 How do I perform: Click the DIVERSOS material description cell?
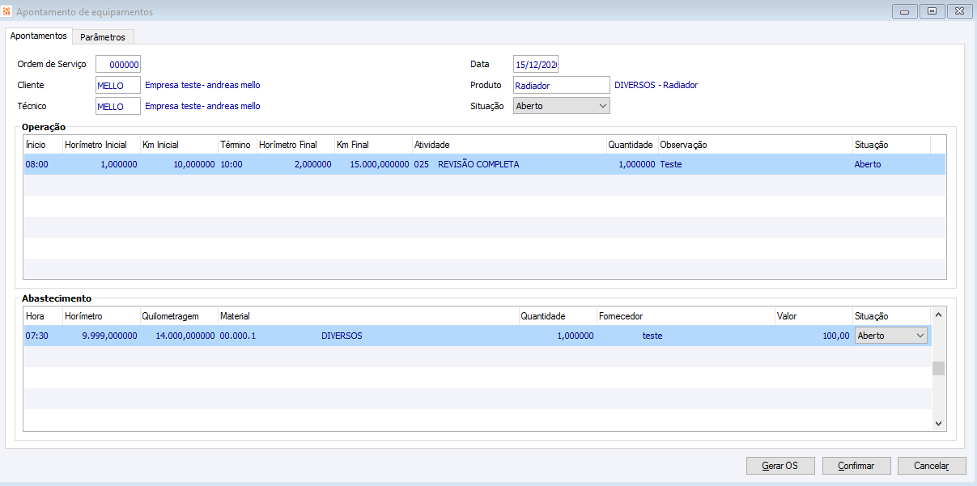pos(342,336)
